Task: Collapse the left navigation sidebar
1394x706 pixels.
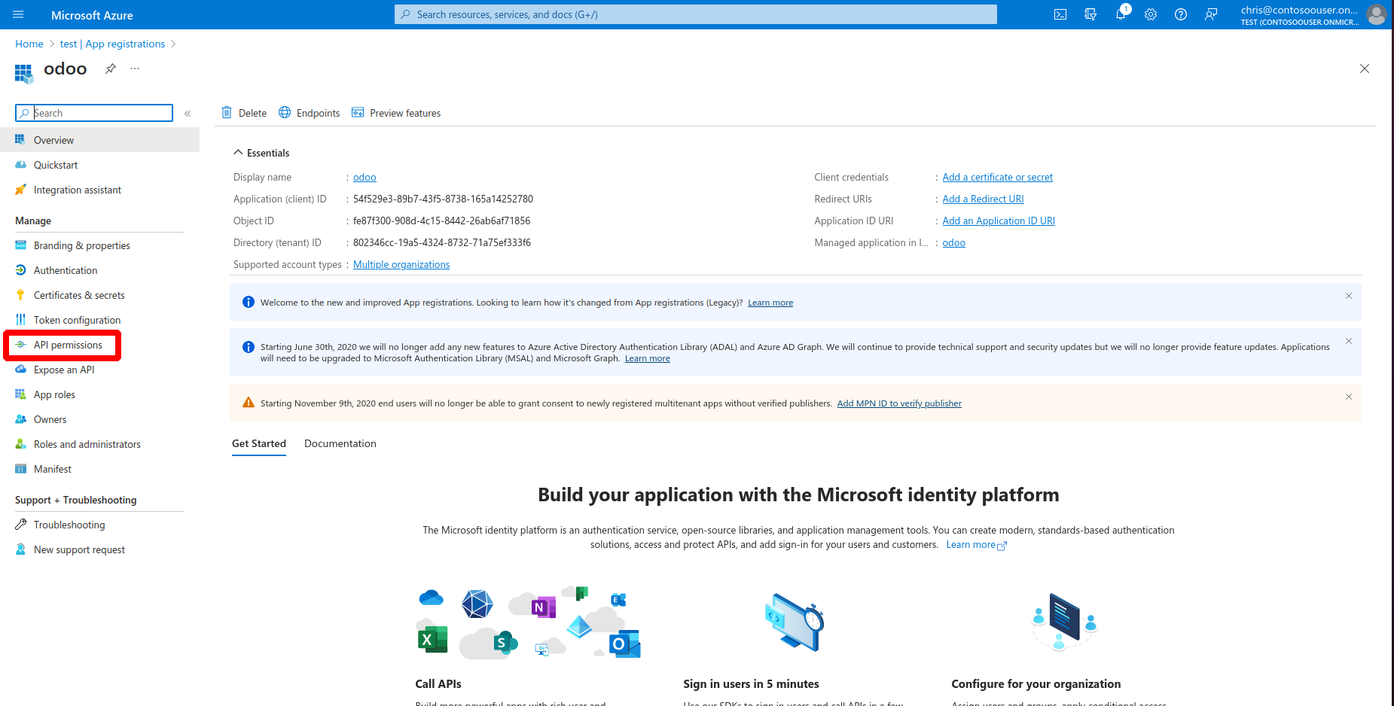Action: (x=188, y=114)
